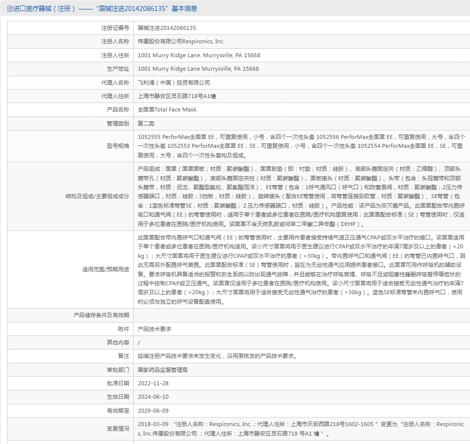The height and width of the screenshot is (444, 470).
Task: Select effective date 2024-06-10
Action: (x=153, y=397)
